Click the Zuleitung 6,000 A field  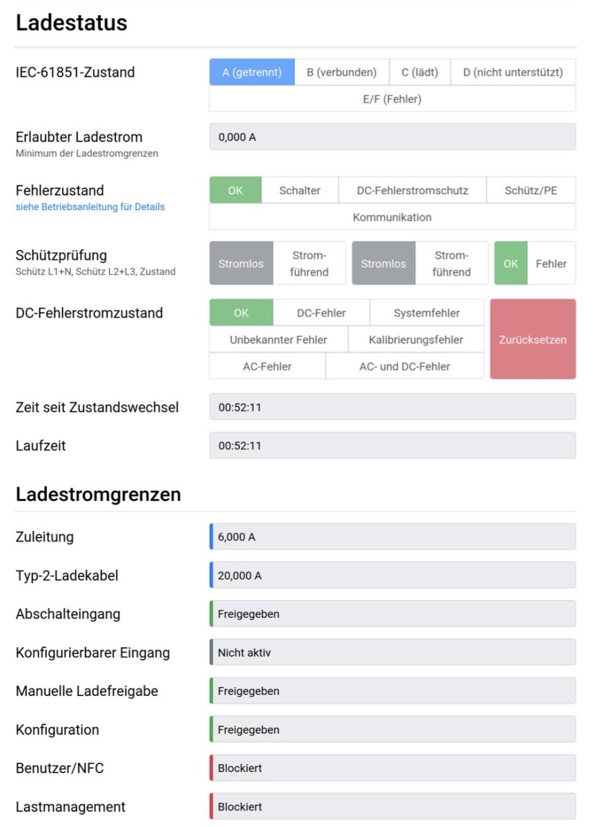click(x=392, y=537)
